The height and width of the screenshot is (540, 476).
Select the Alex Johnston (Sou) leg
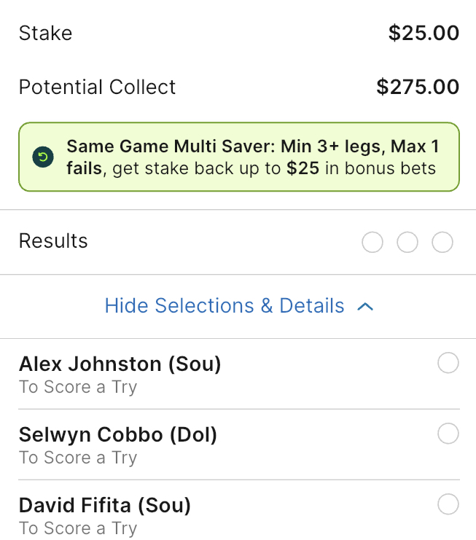120,364
